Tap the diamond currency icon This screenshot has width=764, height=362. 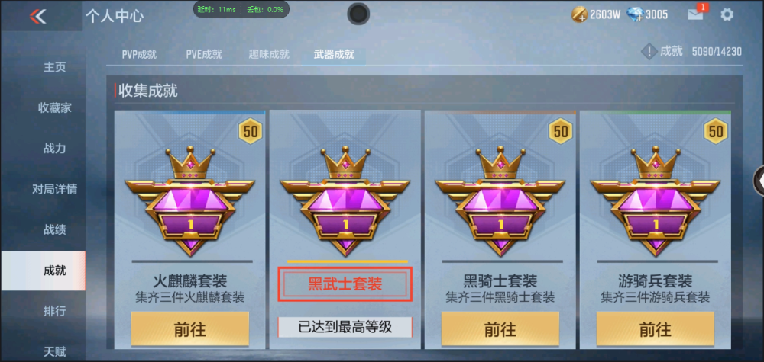point(635,14)
